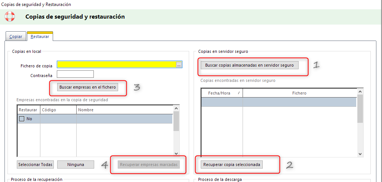Focus the Contraseña password field
Image resolution: width=382 pixels, height=182 pixels.
(x=75, y=74)
